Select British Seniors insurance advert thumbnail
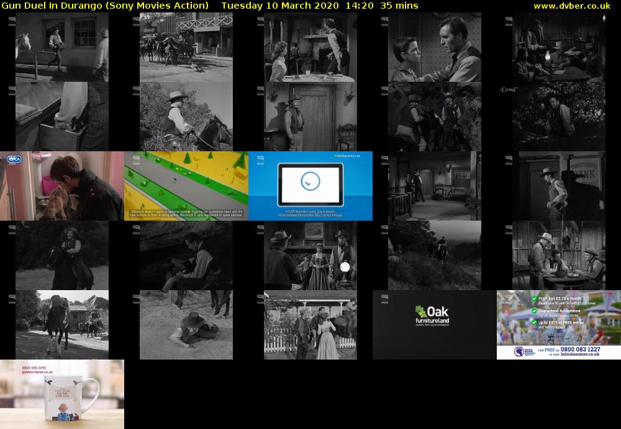621x429 pixels. click(x=559, y=325)
